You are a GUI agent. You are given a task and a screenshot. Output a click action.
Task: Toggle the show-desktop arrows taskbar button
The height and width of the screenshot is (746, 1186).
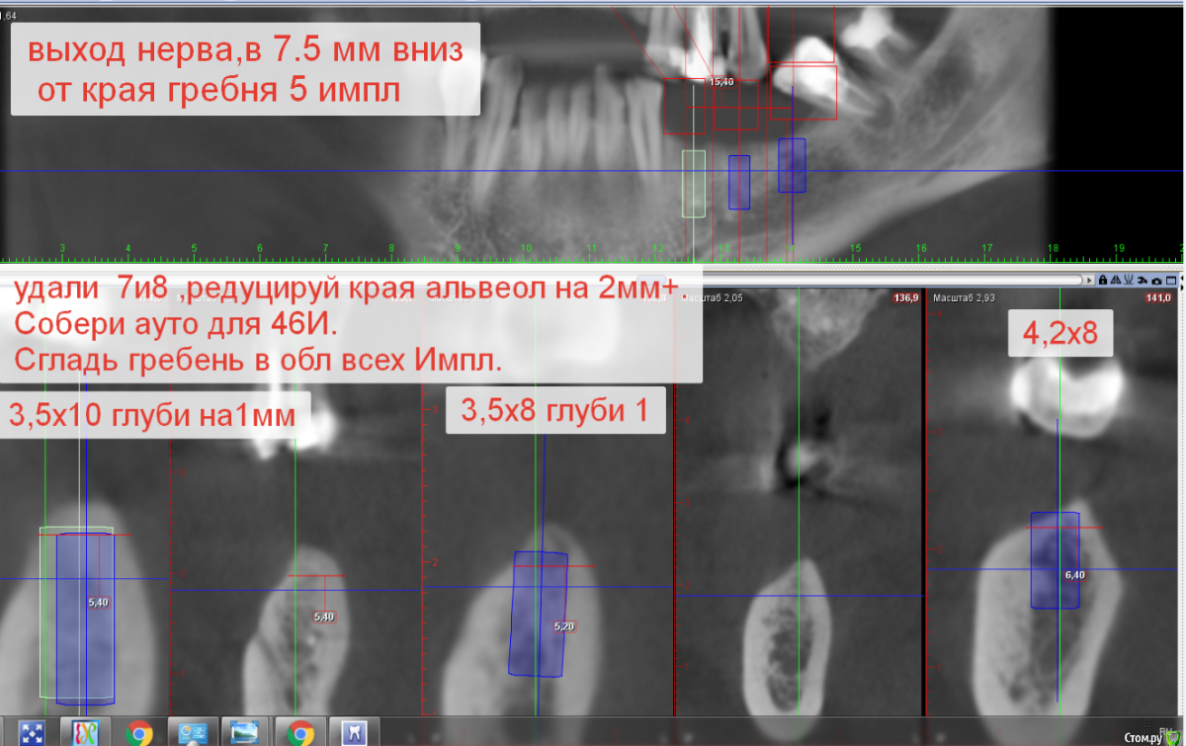[33, 732]
